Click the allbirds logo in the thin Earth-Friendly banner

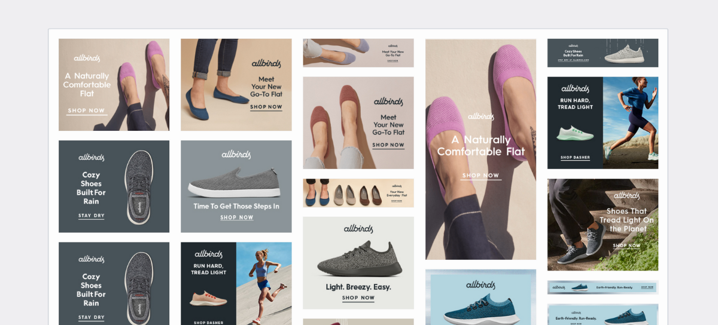558,287
